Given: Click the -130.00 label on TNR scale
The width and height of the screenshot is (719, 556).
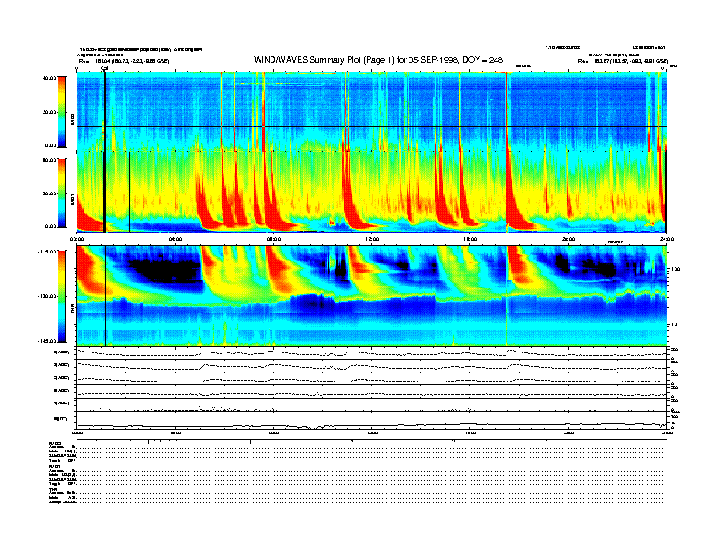Looking at the screenshot, I should pos(48,296).
